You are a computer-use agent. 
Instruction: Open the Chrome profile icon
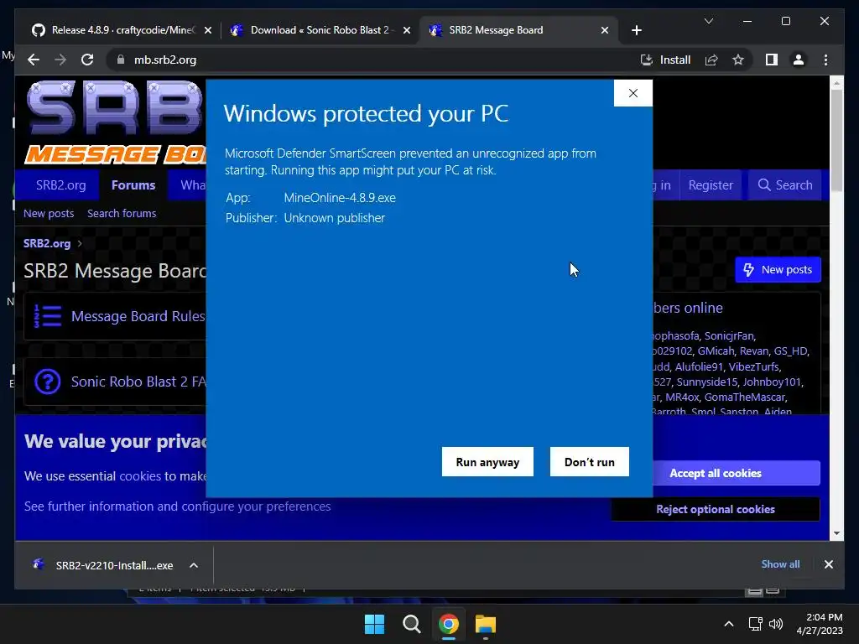(799, 60)
